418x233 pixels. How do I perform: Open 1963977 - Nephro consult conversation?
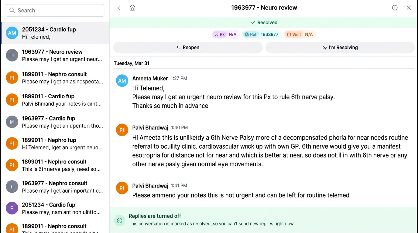tap(55, 187)
